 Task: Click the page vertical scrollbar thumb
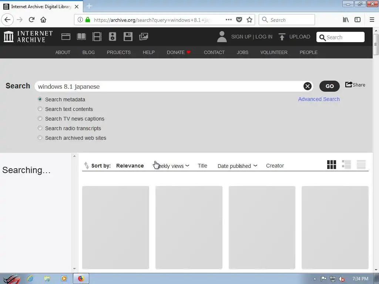(x=376, y=44)
